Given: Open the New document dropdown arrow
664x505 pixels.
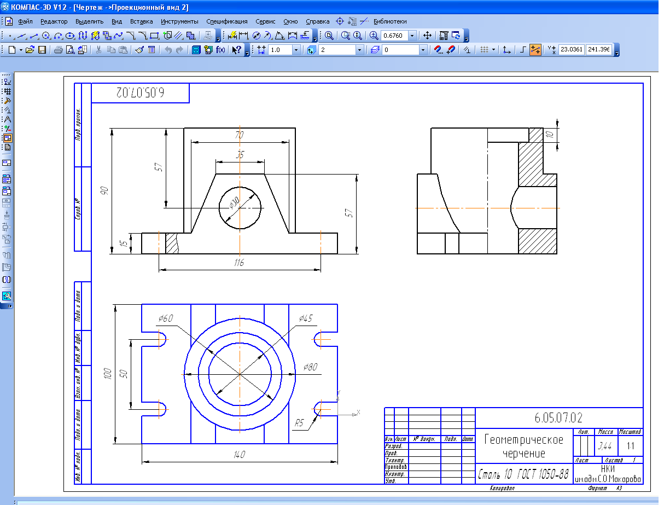Looking at the screenshot, I should click(x=21, y=50).
